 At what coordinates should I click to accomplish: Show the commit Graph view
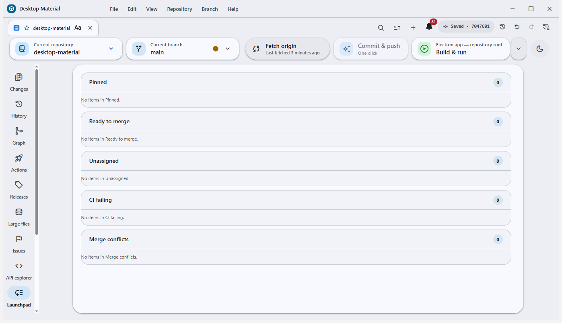19,136
